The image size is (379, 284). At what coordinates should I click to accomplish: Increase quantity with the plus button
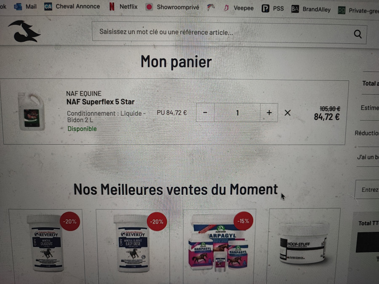click(269, 113)
